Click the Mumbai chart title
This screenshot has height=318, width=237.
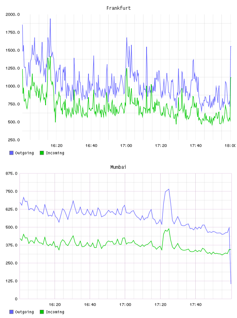(118, 167)
